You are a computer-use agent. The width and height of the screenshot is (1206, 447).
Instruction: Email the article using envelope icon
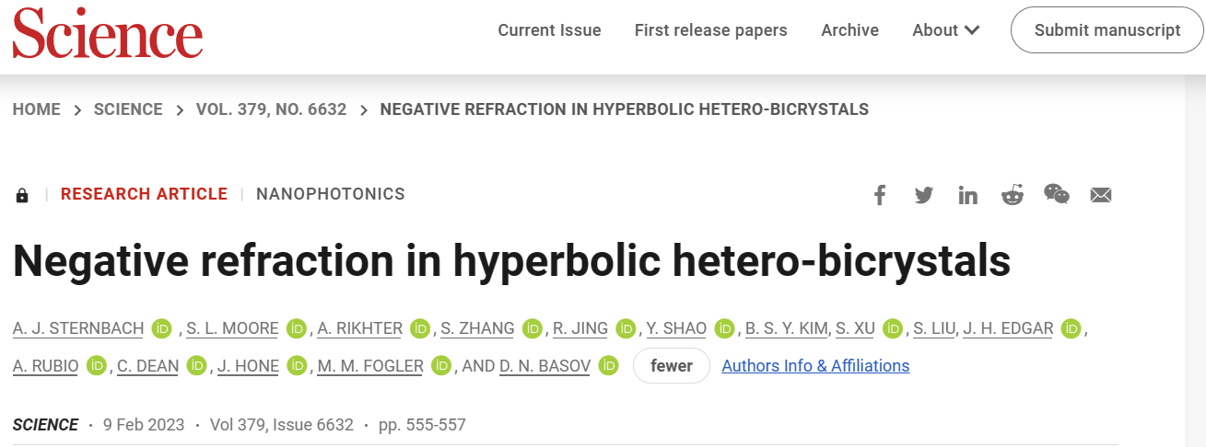tap(1101, 195)
